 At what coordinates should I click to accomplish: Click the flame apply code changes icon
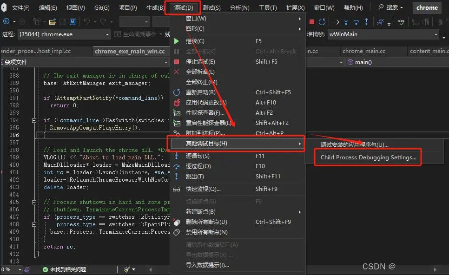tap(177, 103)
